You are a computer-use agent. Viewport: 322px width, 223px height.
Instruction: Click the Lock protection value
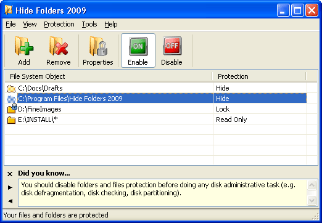223,109
